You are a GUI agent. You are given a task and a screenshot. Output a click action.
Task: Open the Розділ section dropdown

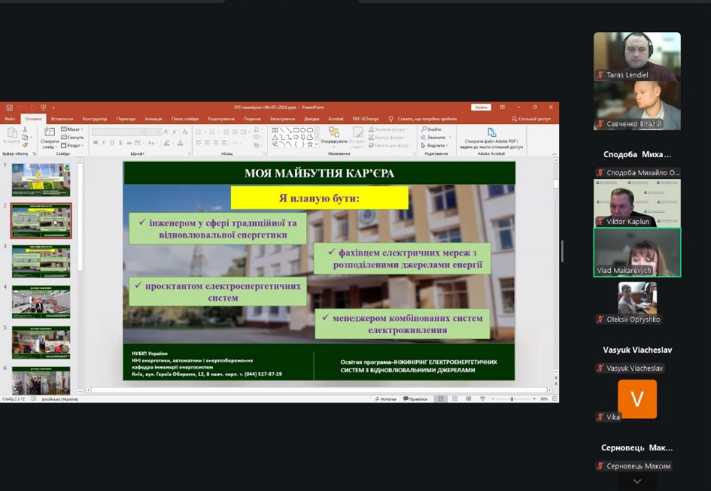coord(72,146)
